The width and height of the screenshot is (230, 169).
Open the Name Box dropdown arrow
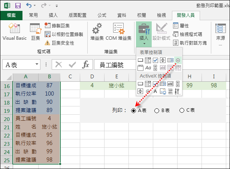[x=37, y=64]
